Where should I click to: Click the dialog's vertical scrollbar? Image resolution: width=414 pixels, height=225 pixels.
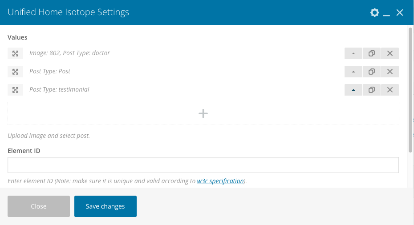pyautogui.click(x=410, y=89)
